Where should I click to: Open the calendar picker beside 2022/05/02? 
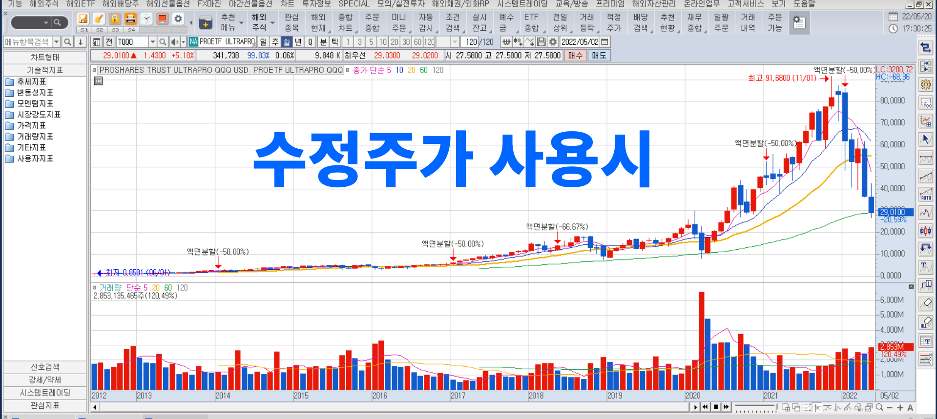click(x=605, y=42)
